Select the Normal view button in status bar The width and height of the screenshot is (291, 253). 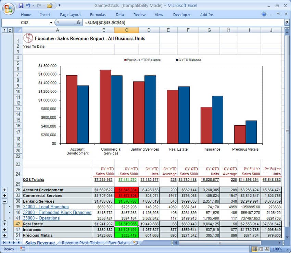tap(255, 249)
